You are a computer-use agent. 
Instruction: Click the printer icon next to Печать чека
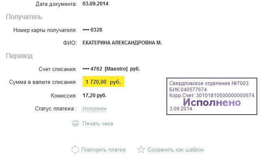[75, 123]
